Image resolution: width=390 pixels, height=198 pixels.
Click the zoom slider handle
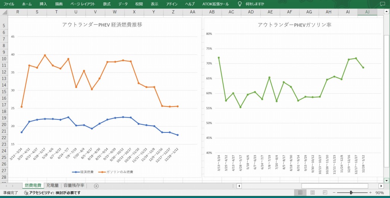click(x=351, y=193)
